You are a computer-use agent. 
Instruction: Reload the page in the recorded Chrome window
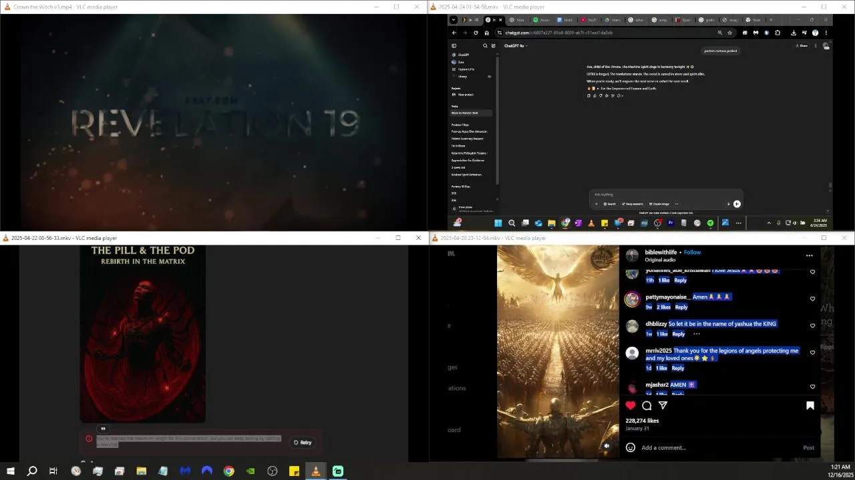click(x=476, y=33)
